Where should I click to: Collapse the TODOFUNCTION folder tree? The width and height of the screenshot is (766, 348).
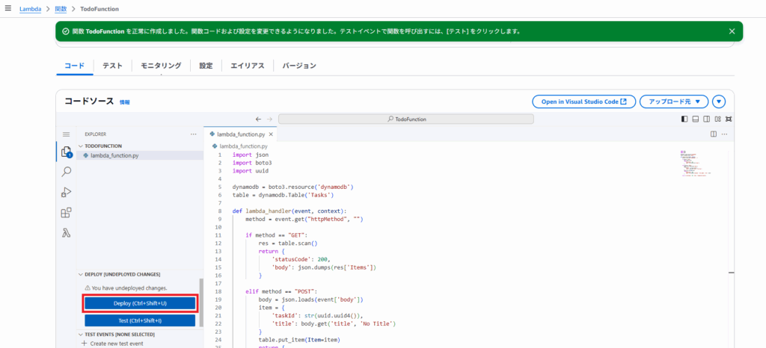click(x=81, y=146)
